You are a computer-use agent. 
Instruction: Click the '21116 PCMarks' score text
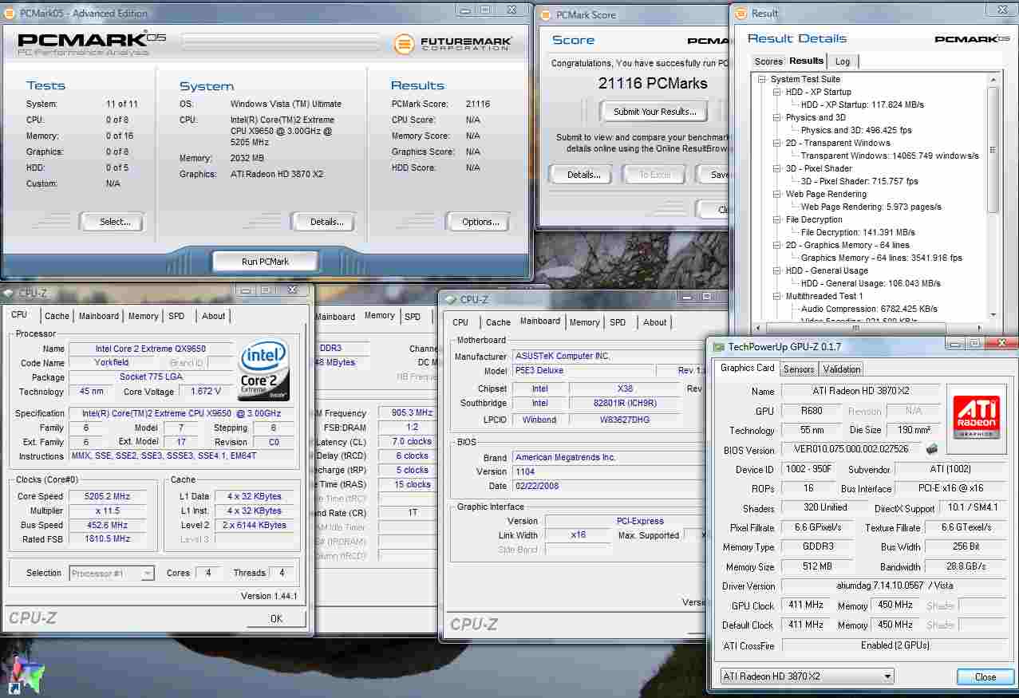(x=653, y=83)
